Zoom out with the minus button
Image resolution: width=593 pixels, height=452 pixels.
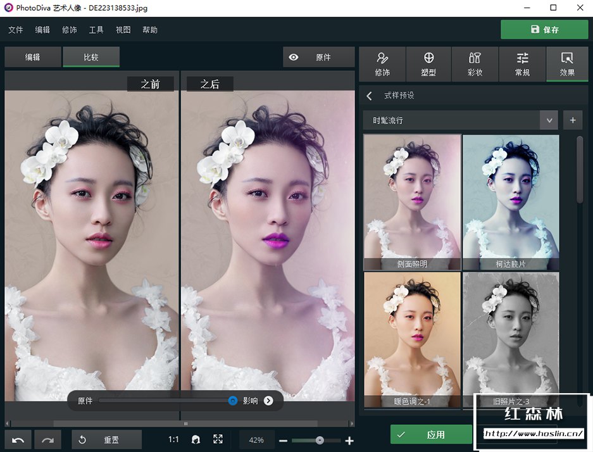[x=284, y=441]
